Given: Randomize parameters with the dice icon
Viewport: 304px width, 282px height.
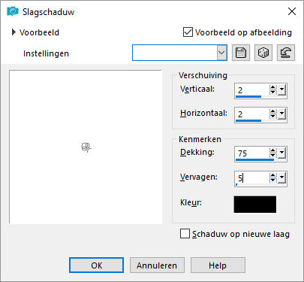Looking at the screenshot, I should click(x=263, y=53).
